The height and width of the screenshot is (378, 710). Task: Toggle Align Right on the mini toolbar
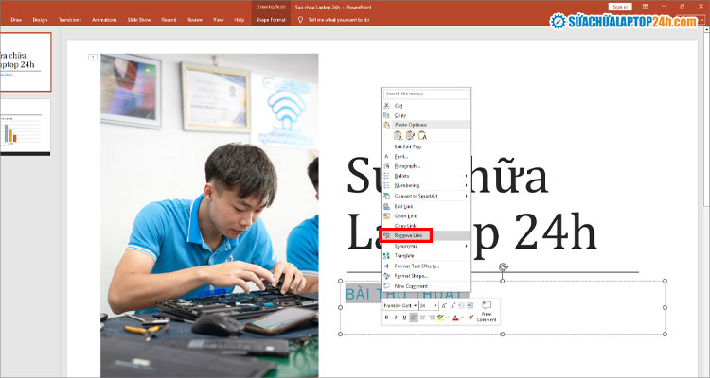point(431,318)
